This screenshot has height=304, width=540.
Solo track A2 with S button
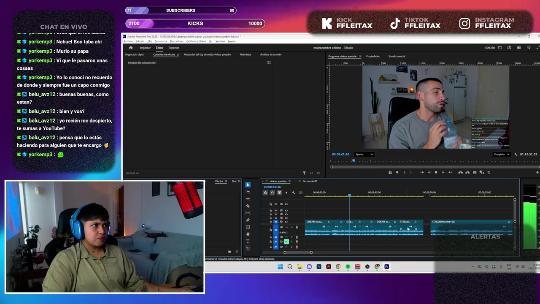click(x=292, y=237)
